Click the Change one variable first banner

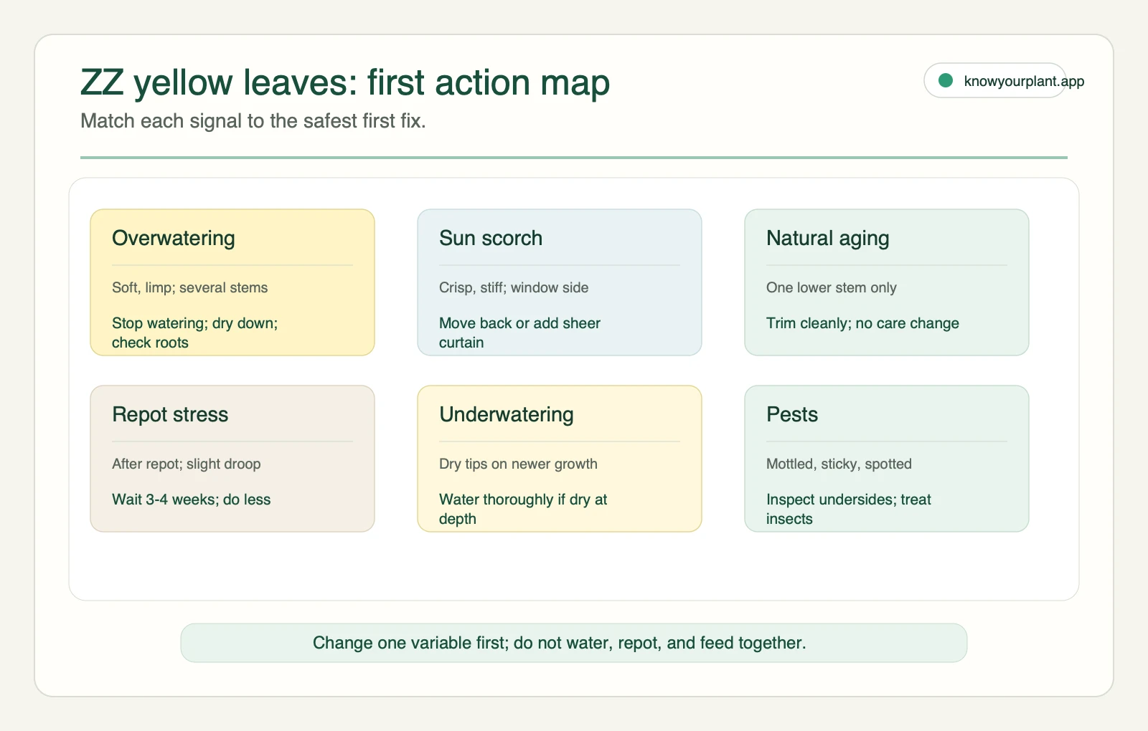(574, 643)
